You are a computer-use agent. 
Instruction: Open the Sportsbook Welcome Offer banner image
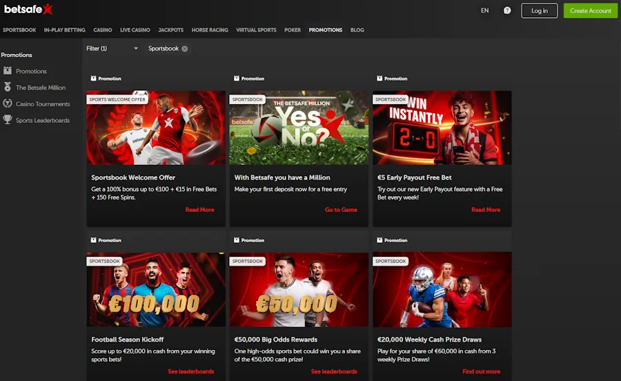point(156,128)
